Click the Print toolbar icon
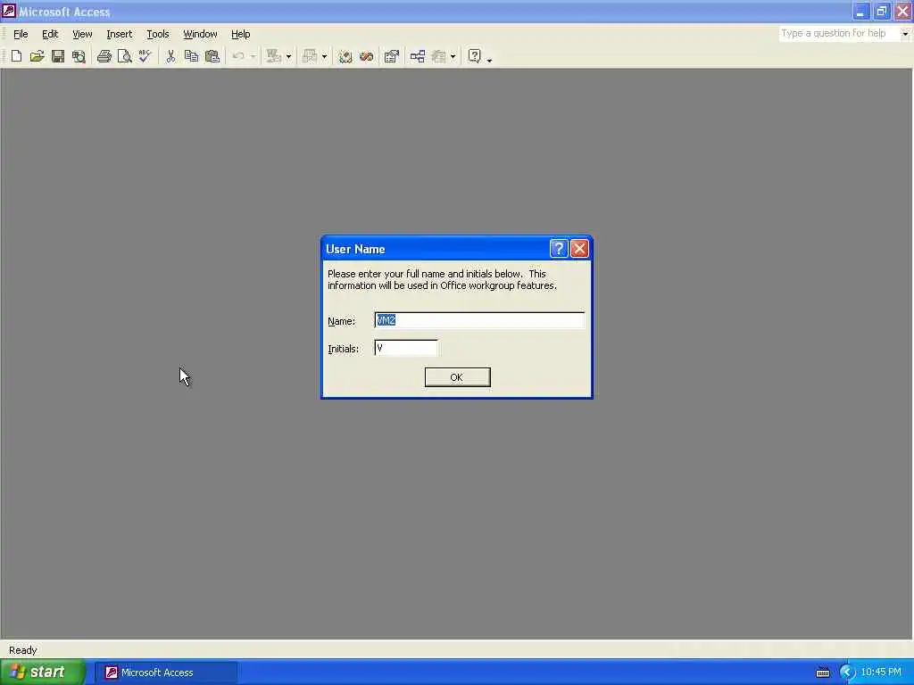 (x=104, y=56)
